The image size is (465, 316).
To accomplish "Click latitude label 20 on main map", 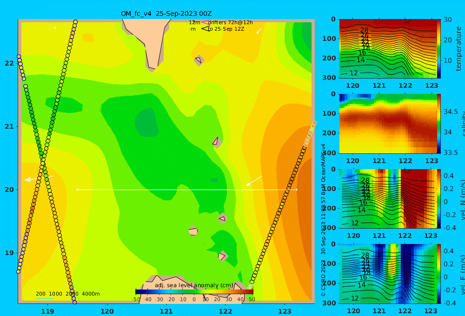I will tap(9, 190).
